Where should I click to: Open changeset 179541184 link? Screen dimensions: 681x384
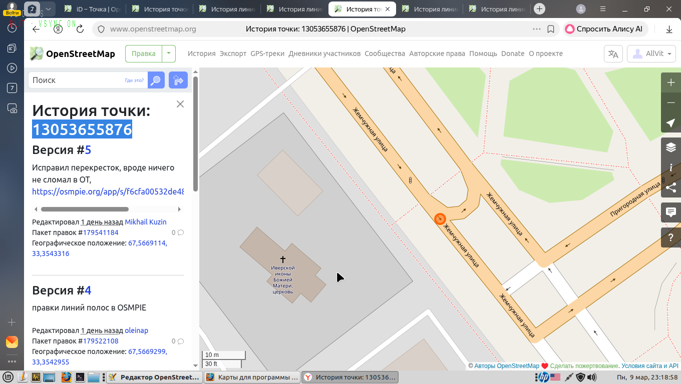(101, 232)
